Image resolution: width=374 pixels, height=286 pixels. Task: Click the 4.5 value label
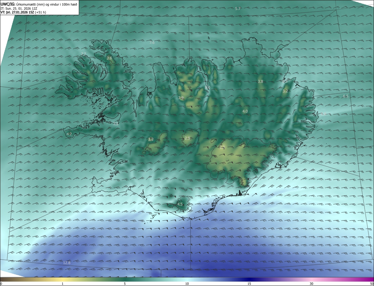(x=180, y=204)
